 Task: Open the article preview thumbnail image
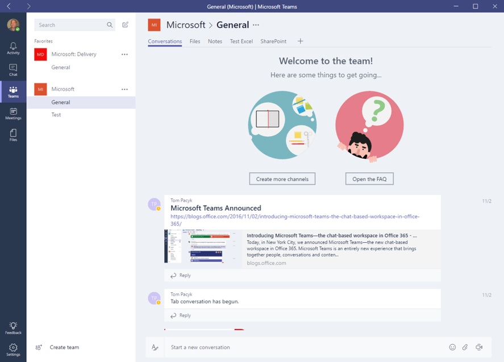click(x=203, y=246)
